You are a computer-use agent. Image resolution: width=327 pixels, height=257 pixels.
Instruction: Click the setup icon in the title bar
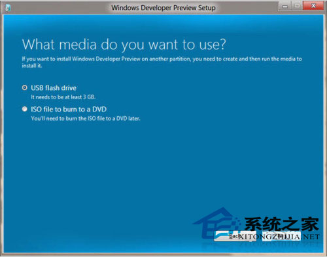[x=8, y=8]
